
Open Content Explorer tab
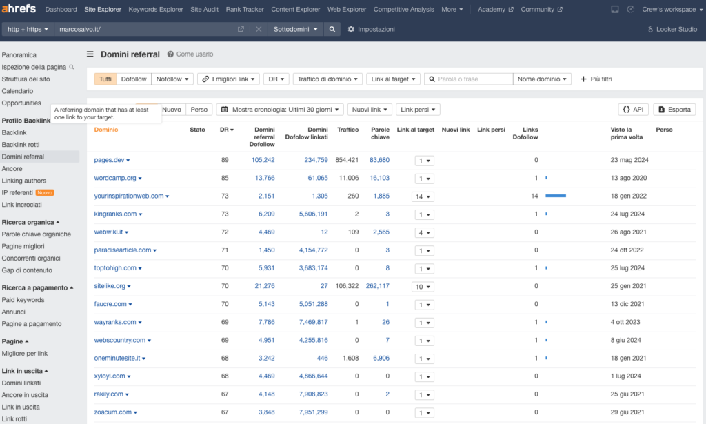(x=295, y=9)
